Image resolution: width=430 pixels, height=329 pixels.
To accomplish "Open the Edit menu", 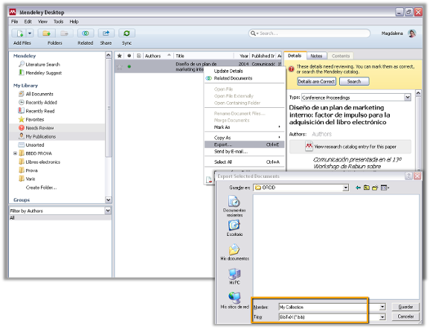I will [28, 22].
